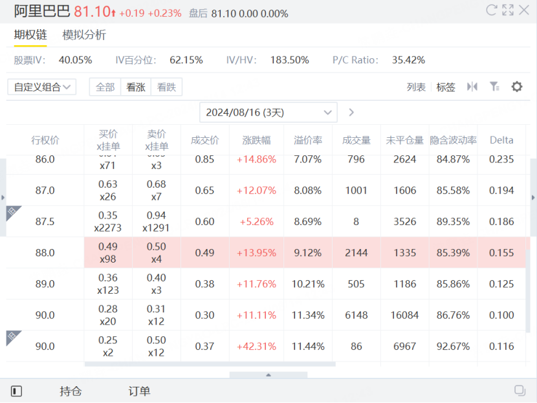Switch to 模拟分析 tab

coord(84,35)
